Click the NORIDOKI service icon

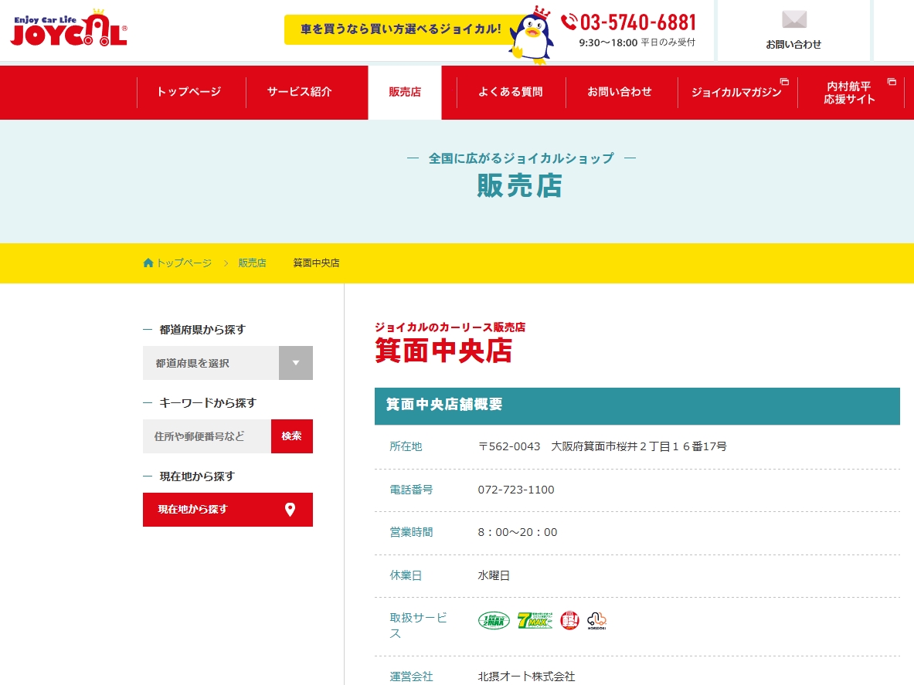point(596,620)
